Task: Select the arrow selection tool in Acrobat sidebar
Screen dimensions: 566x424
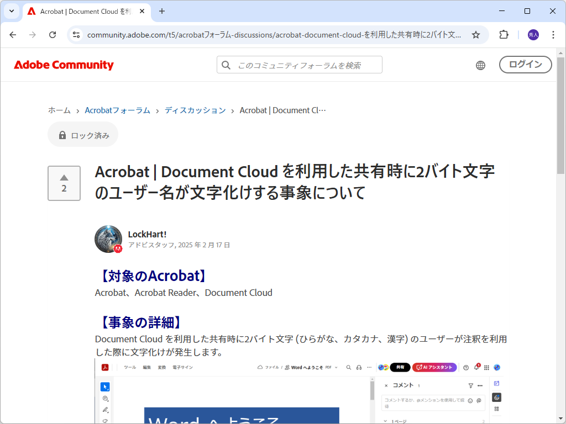Action: [x=106, y=386]
